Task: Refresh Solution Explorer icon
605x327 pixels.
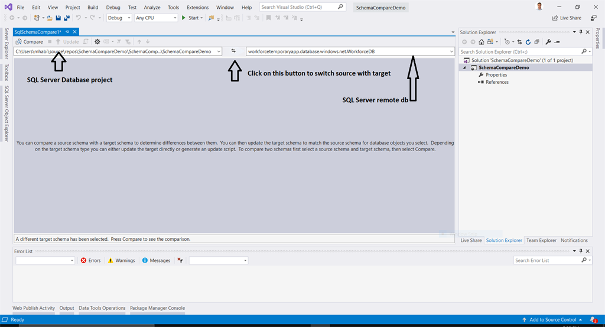Action: pyautogui.click(x=528, y=42)
